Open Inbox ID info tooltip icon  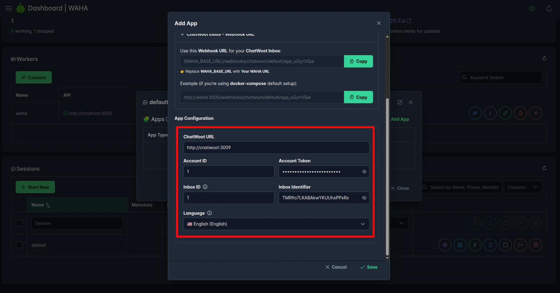pos(205,187)
